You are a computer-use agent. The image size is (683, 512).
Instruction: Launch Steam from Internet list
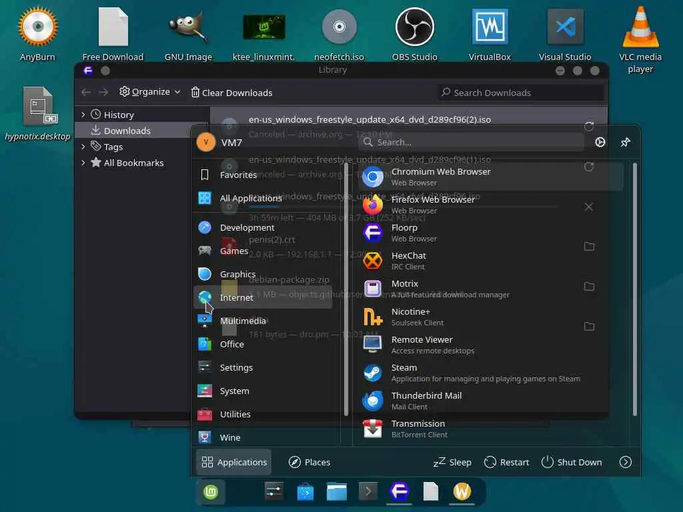click(490, 373)
